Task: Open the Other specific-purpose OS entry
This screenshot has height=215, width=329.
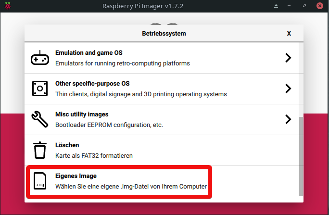Action: (162, 89)
